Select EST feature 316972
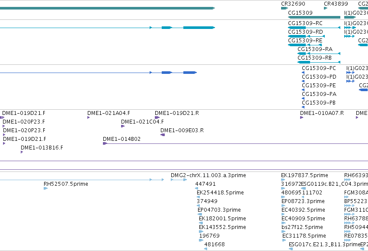 point(291,184)
